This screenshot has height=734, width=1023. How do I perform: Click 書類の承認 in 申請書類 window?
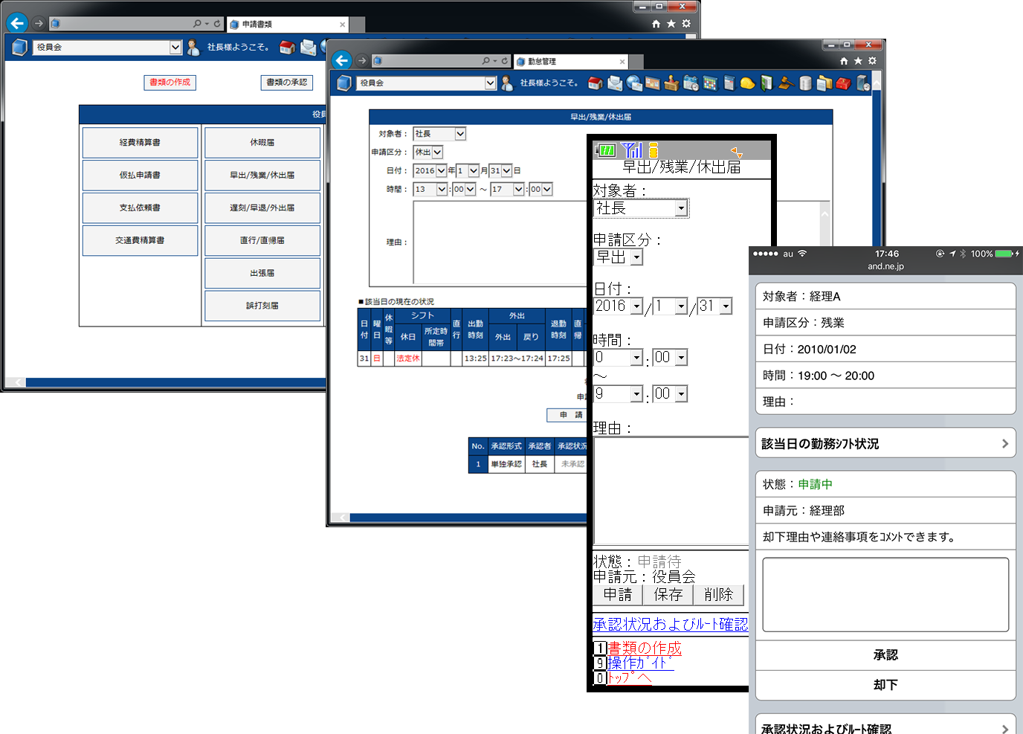click(286, 82)
